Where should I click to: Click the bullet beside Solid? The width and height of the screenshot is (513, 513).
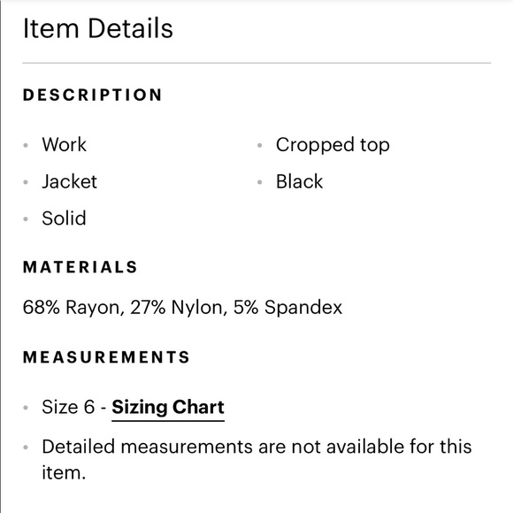[x=26, y=218]
